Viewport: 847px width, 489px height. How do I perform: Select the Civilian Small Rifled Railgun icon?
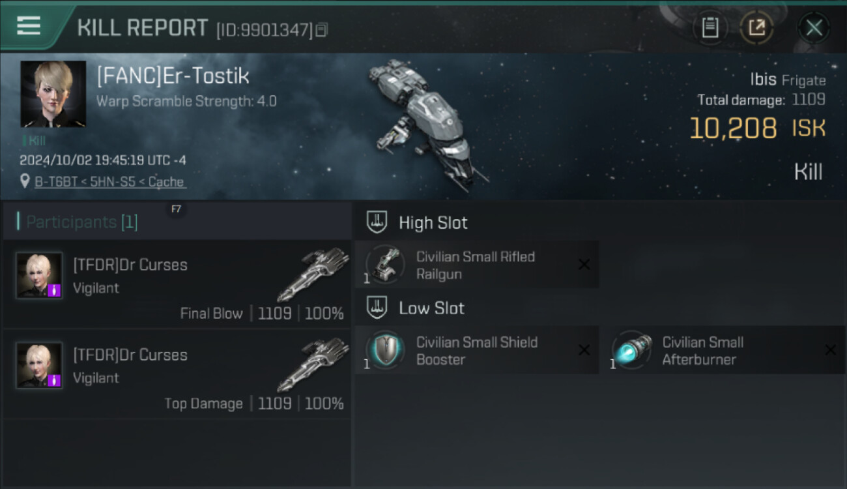[385, 264]
